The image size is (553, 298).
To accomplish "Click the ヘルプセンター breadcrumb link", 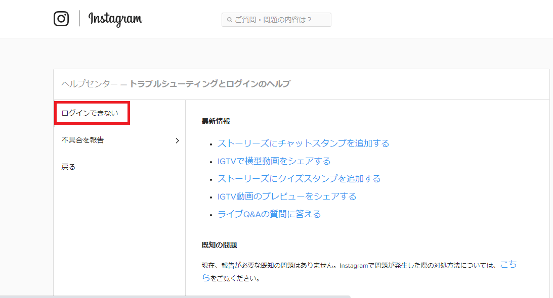I will tap(89, 84).
